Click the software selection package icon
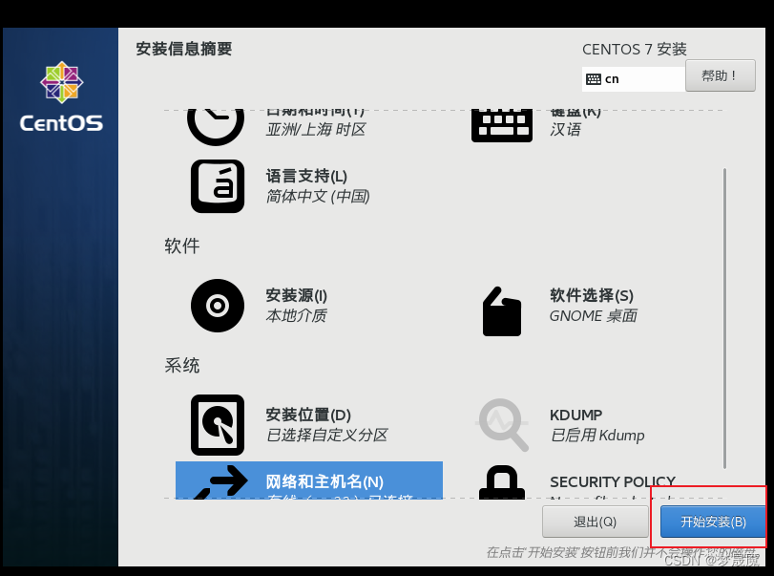 pos(501,311)
